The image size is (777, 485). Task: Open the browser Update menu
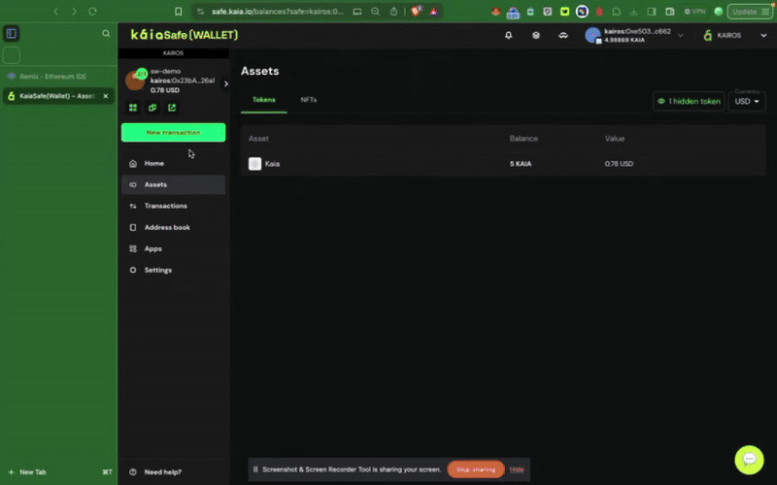[749, 12]
